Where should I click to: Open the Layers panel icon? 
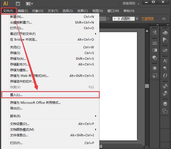pyautogui.click(x=165, y=104)
